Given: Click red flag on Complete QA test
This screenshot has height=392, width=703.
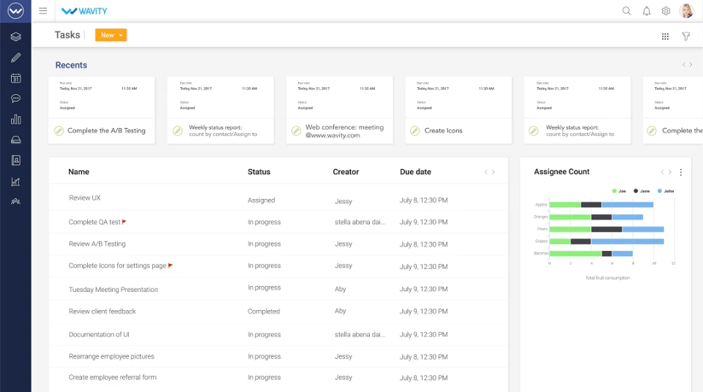Looking at the screenshot, I should point(124,222).
